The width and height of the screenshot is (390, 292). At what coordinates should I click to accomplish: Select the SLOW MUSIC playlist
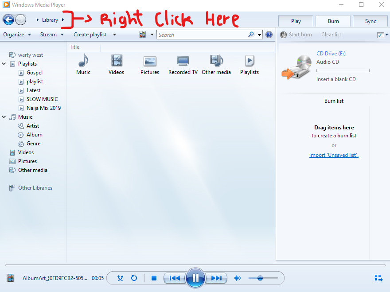42,99
